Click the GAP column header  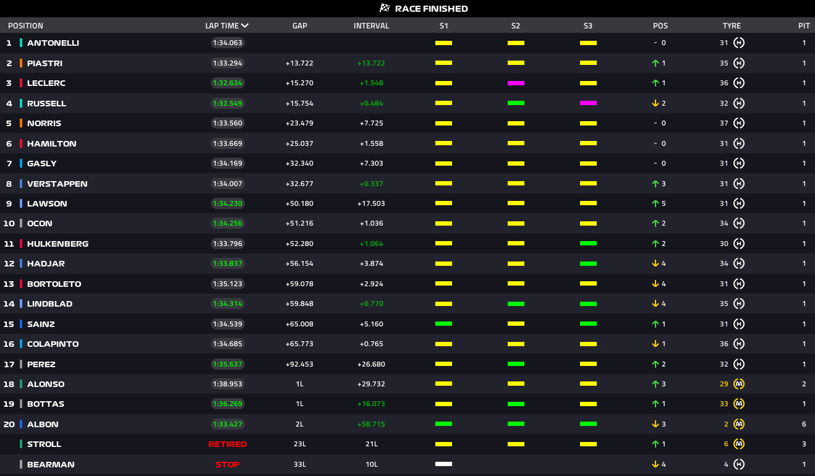(299, 26)
